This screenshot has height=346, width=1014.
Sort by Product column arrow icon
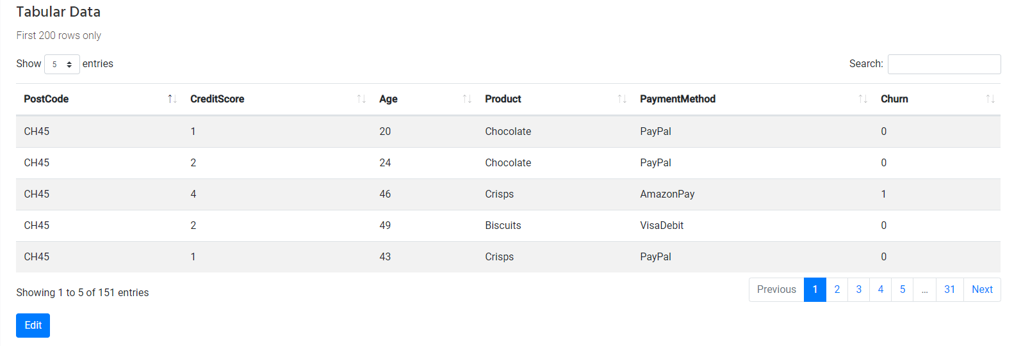coord(622,99)
